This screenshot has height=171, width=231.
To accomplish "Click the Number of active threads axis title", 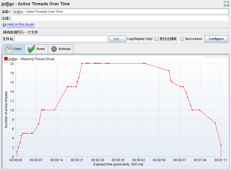I will [x=6, y=110].
